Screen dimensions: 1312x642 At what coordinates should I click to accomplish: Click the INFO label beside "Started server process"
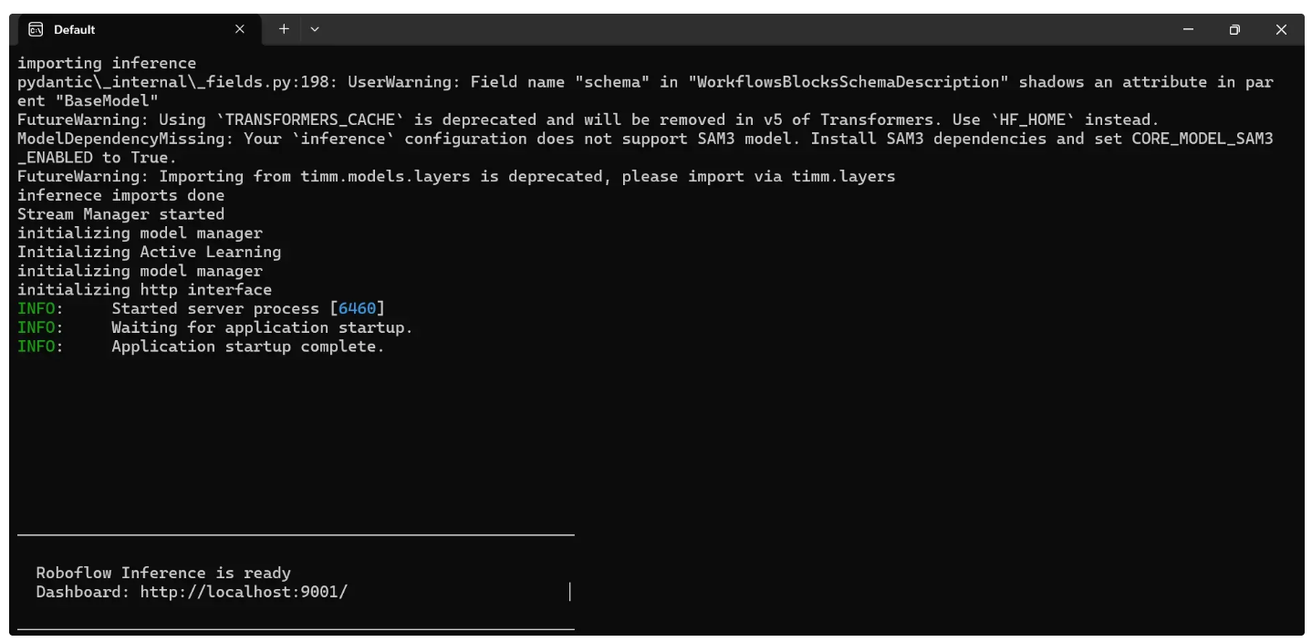[x=36, y=308]
